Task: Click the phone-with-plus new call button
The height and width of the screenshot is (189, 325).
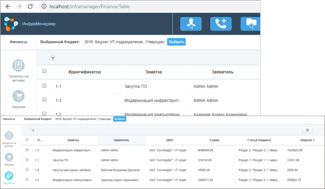Action: (221, 24)
